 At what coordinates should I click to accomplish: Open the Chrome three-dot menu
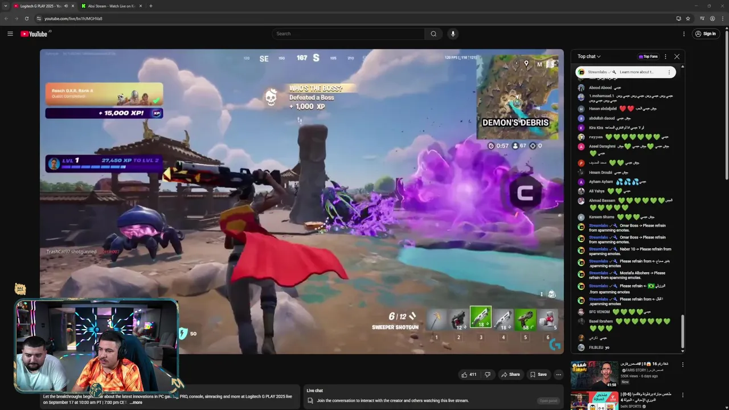(x=722, y=18)
